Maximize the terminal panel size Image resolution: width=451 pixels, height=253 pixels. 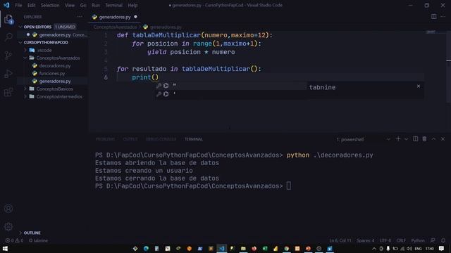click(433, 139)
